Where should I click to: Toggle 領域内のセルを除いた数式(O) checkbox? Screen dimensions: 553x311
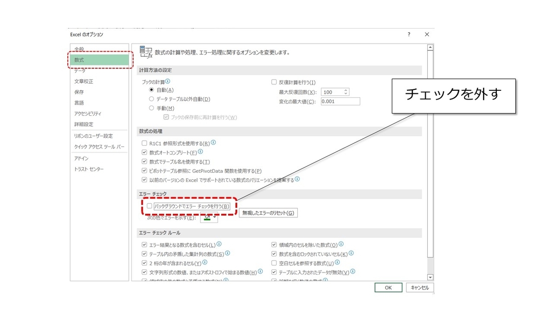pyautogui.click(x=274, y=245)
